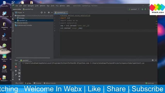Click the console output path line
Image resolution: width=165 pixels, height=93 pixels.
point(84,63)
